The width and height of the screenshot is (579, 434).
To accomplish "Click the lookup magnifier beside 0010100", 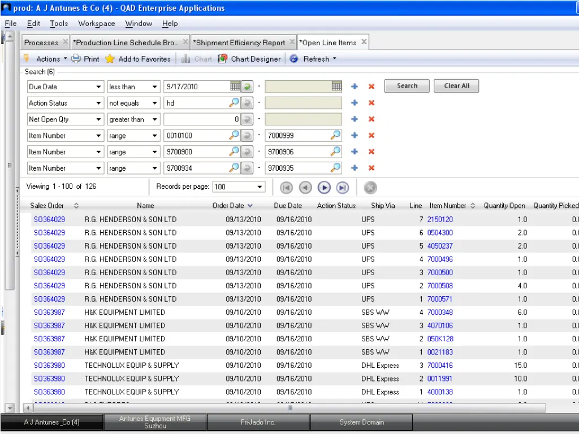I will coord(234,135).
